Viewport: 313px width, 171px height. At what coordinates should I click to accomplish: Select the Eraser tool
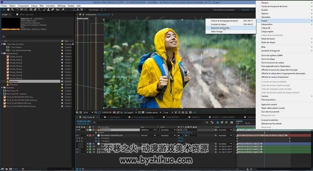coord(53,10)
